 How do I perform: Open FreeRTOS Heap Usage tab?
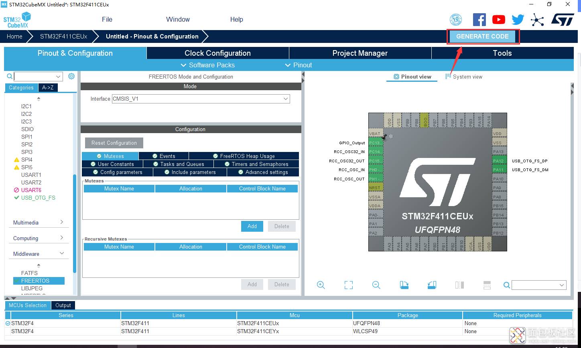244,156
